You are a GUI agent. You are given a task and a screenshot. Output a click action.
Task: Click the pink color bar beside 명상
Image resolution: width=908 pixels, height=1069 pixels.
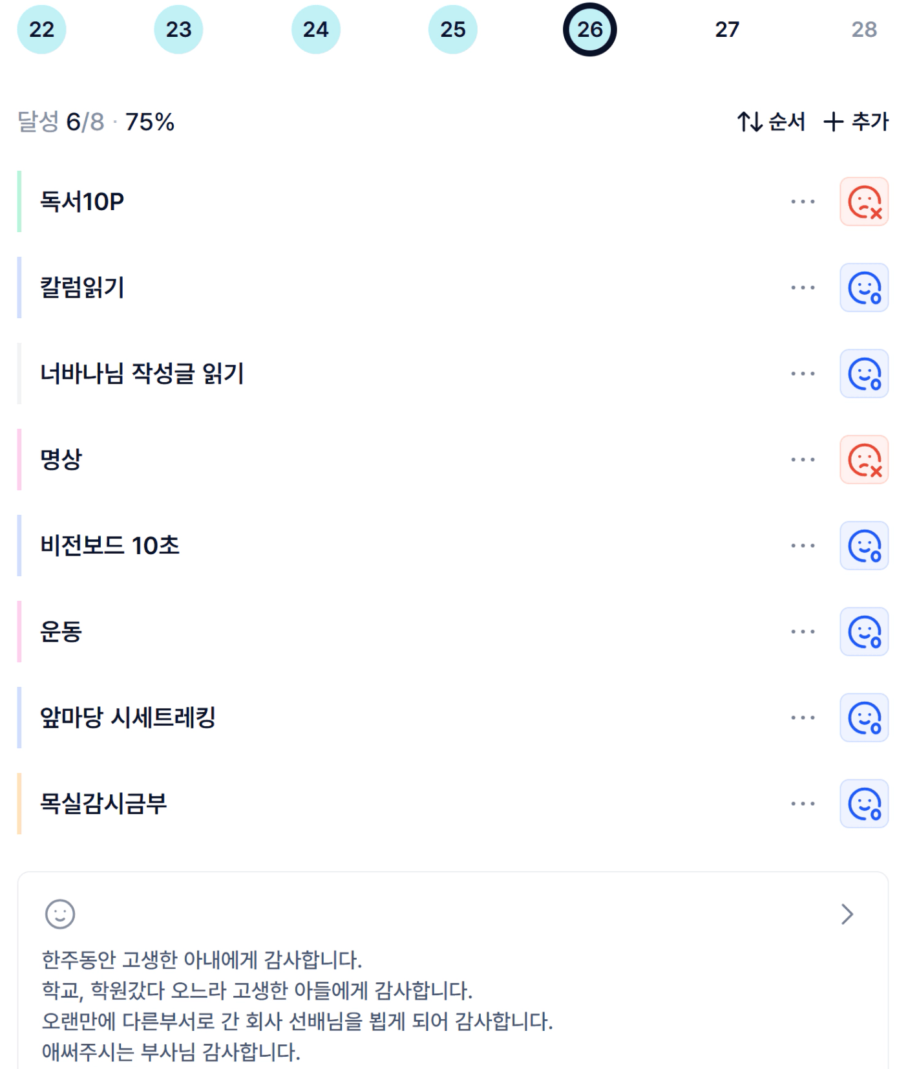pyautogui.click(x=19, y=460)
